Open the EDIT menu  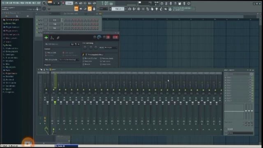click(7, 3)
